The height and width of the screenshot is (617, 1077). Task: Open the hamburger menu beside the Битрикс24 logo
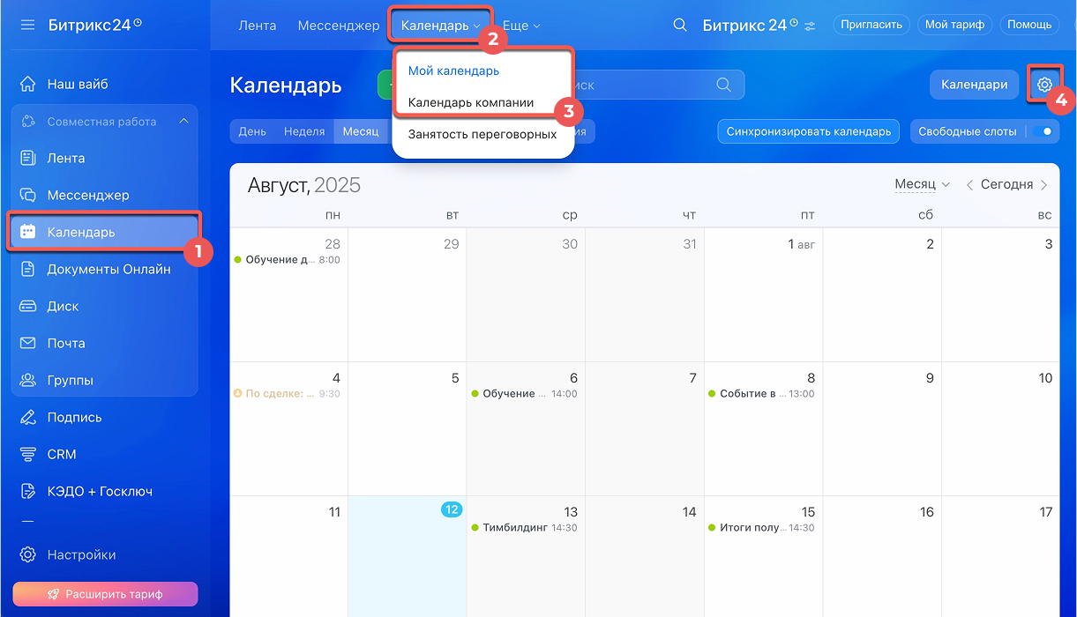[27, 25]
